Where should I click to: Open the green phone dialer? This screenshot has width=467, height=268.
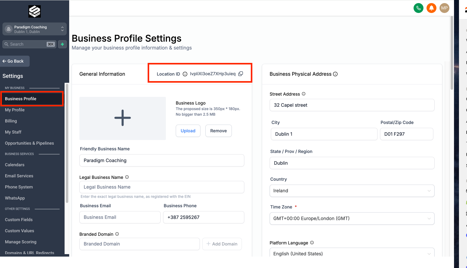tap(419, 8)
